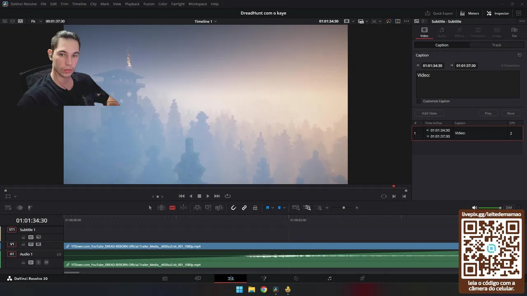Toggle Position Lock padlock icon

(255, 208)
